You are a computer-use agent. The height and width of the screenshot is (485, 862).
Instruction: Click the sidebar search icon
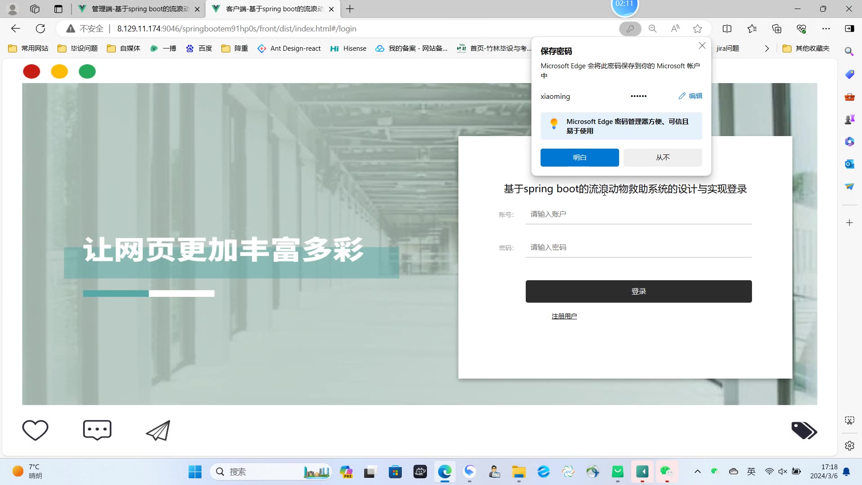tap(849, 52)
